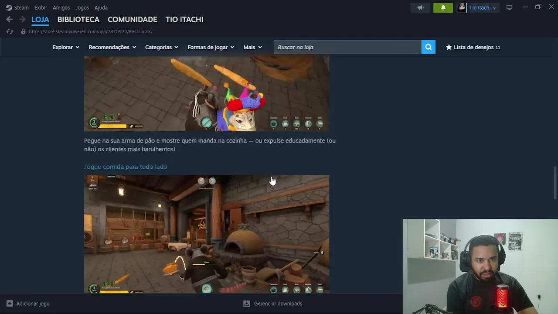Screen dimensions: 558x314
Task: Switch to the LOJA tab
Action: pyautogui.click(x=40, y=19)
